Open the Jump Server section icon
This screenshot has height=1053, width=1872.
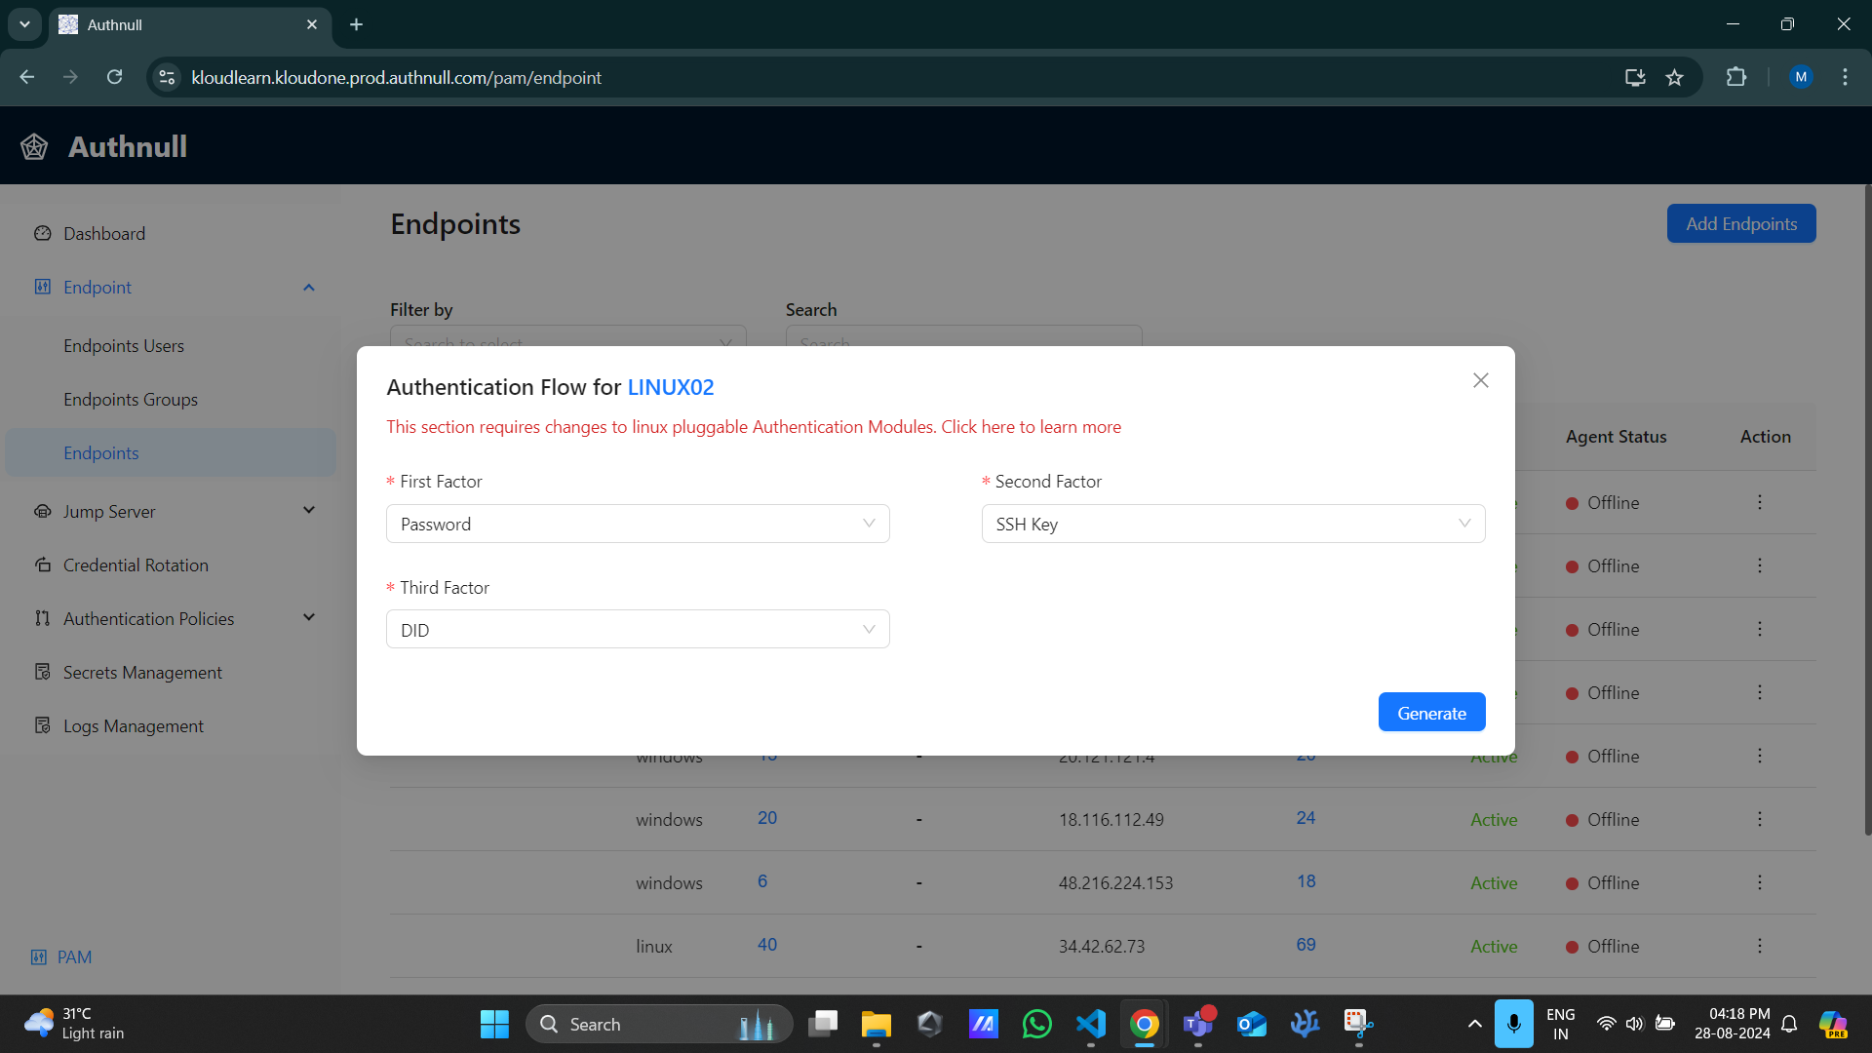[43, 511]
